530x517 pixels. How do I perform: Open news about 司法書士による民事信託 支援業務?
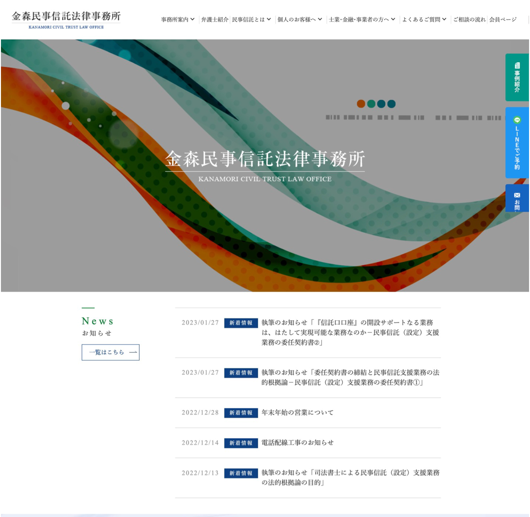tap(350, 477)
